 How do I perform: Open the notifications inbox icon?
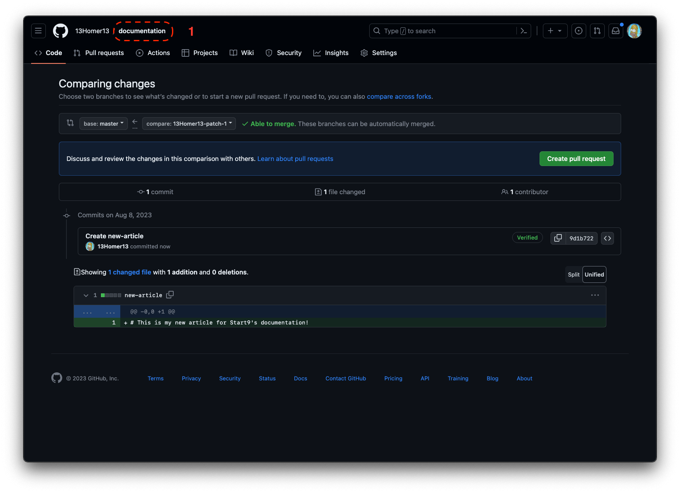click(x=616, y=31)
